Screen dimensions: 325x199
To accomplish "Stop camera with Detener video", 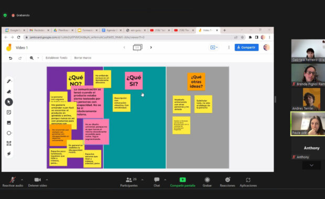I will point(38,182).
